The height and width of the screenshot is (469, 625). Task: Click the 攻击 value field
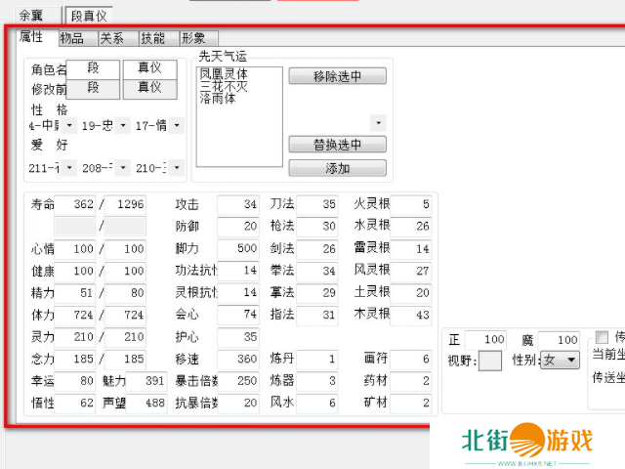(x=238, y=205)
